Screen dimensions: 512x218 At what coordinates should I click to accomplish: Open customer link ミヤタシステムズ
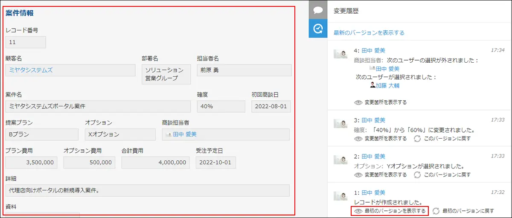pyautogui.click(x=31, y=70)
